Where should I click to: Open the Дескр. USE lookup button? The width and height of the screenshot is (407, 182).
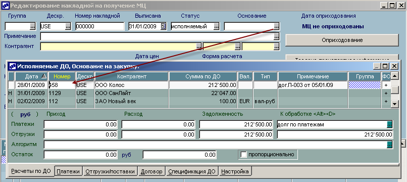point(68,26)
